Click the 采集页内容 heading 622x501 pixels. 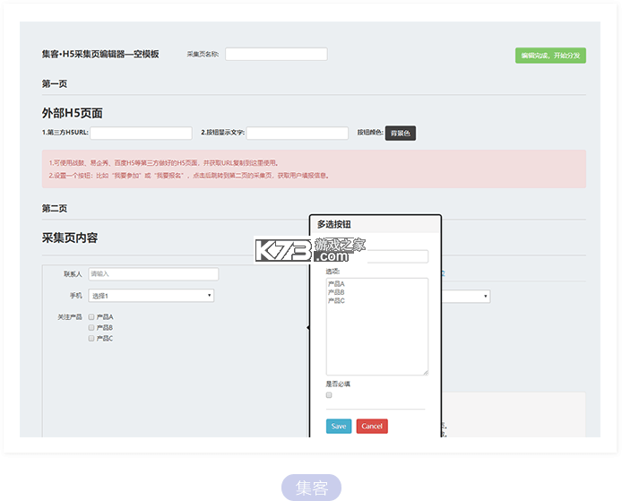70,238
